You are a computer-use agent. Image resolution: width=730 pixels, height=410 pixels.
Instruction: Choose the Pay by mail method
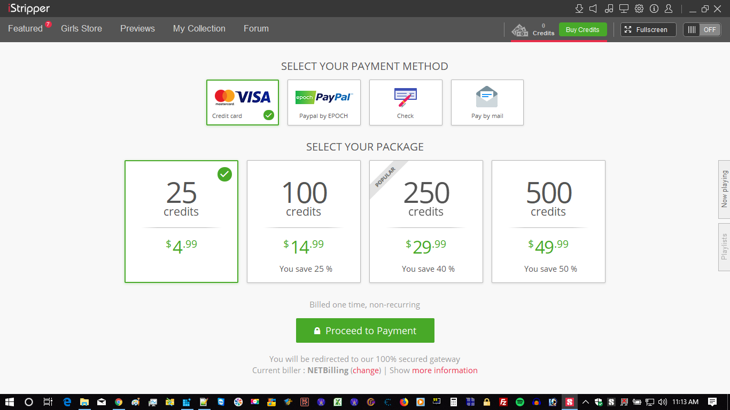(x=487, y=102)
